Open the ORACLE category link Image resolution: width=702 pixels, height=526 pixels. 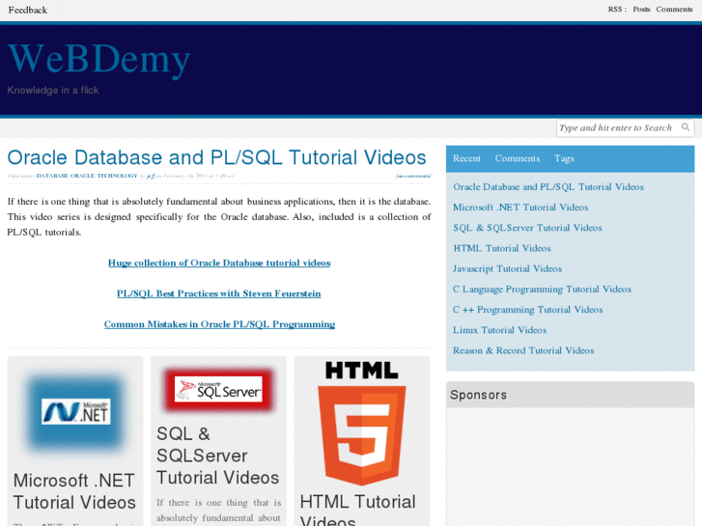(x=82, y=176)
